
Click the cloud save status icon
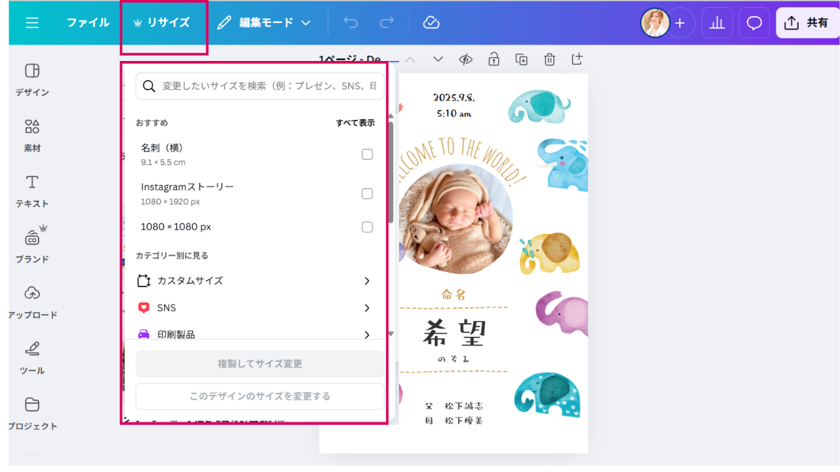[x=431, y=23]
